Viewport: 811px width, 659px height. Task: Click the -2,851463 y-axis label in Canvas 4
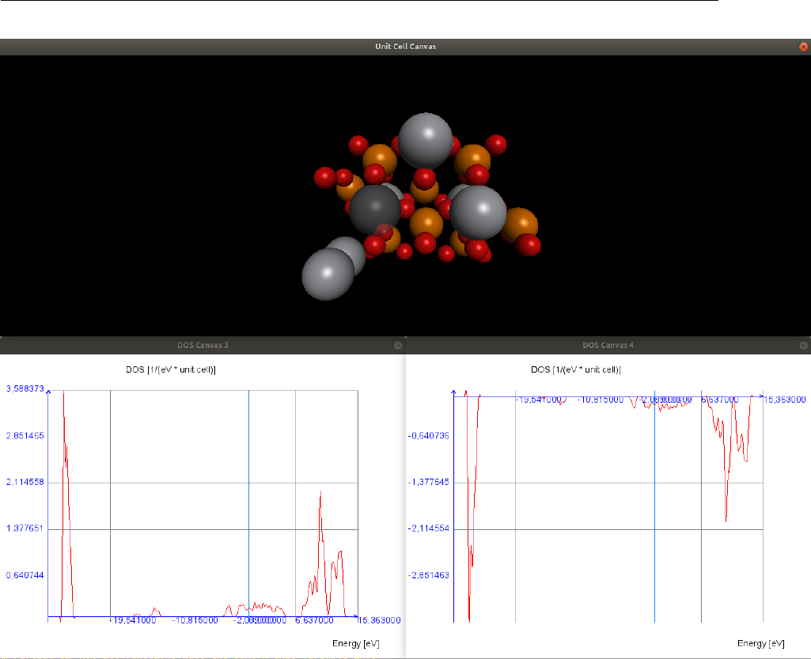pos(429,575)
